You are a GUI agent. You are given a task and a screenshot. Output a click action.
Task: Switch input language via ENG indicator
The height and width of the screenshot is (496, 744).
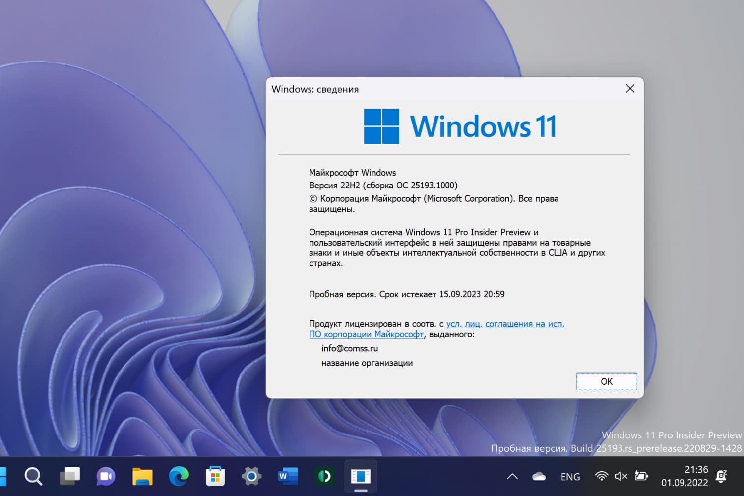570,477
